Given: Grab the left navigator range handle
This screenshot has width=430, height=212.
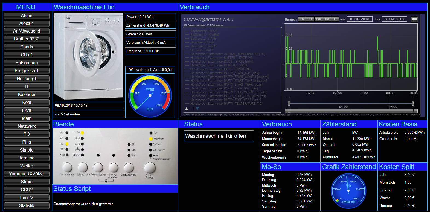Looking at the screenshot, I should [289, 103].
